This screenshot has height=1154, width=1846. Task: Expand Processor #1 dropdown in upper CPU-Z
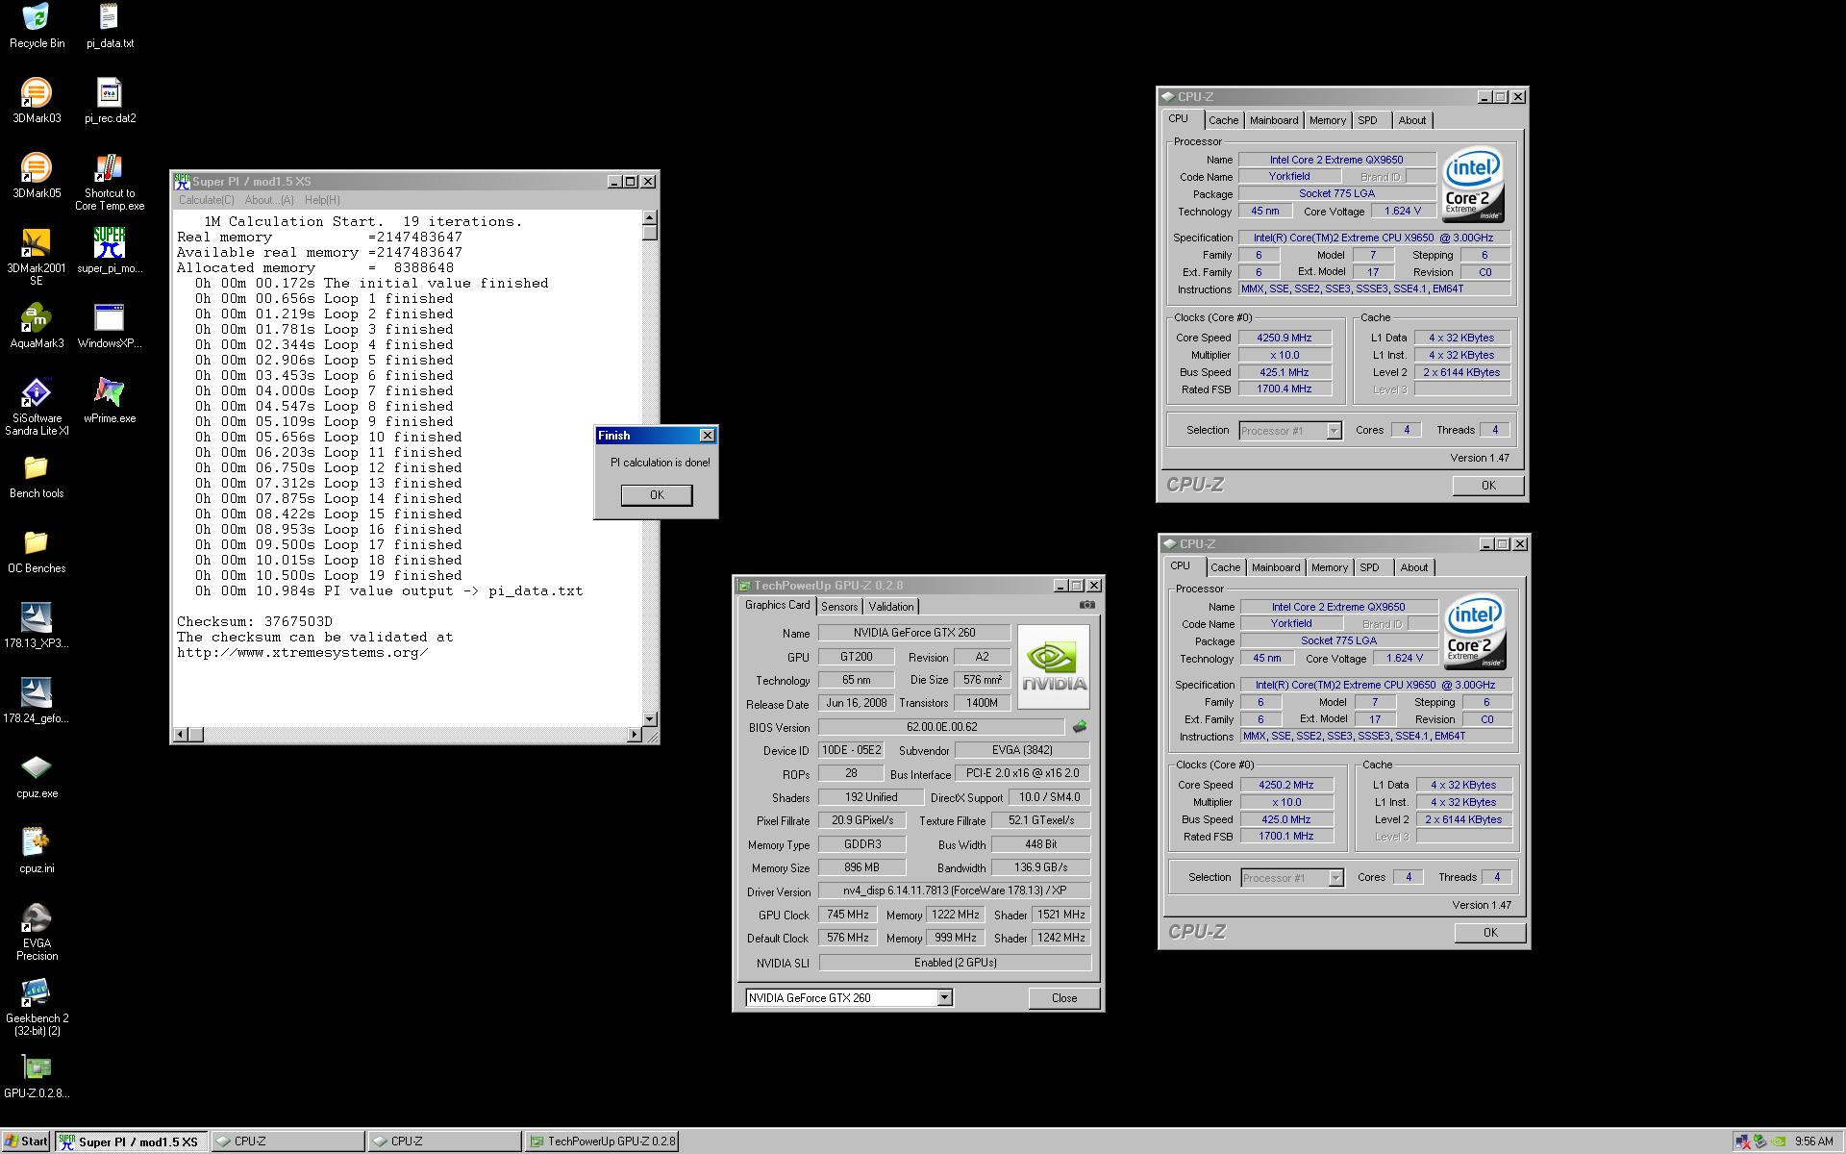tap(1334, 431)
